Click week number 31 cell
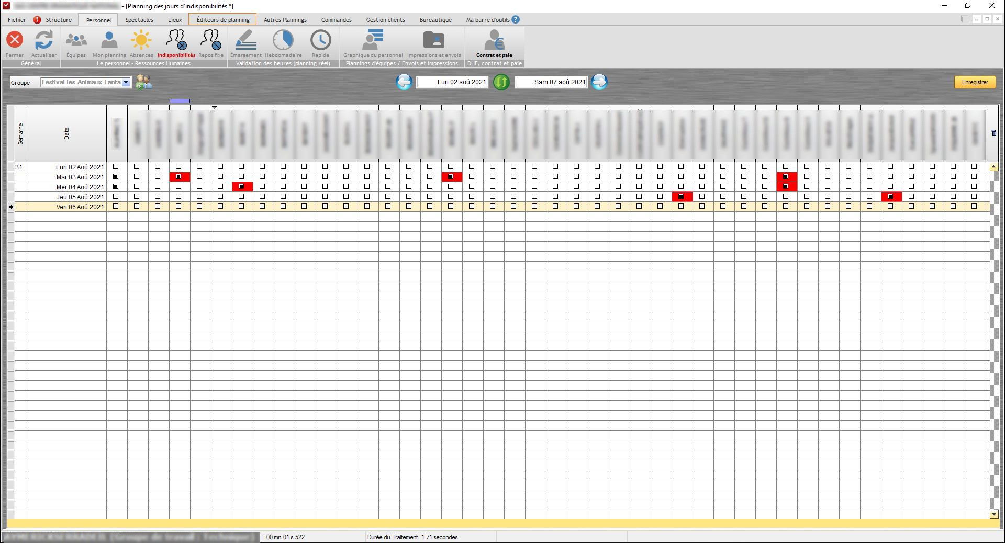This screenshot has width=1005, height=543. point(20,167)
